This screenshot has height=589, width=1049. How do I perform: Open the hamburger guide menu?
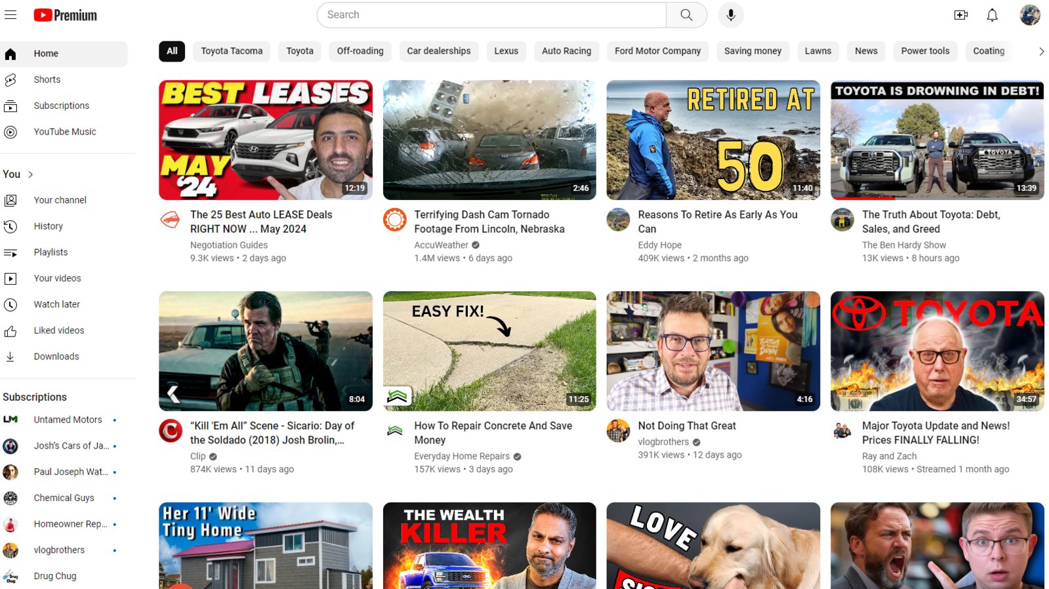click(x=10, y=14)
